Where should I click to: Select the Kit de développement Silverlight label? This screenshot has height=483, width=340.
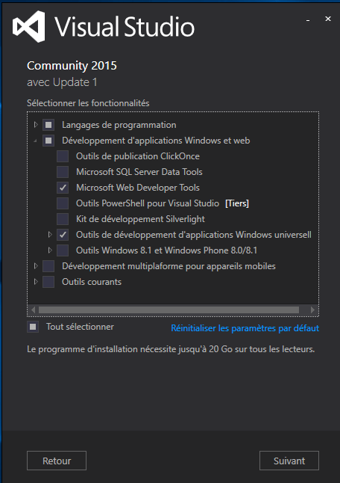coord(140,219)
